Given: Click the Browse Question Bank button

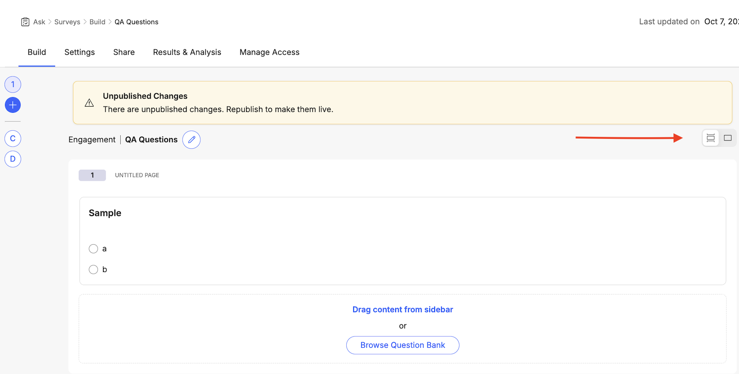Looking at the screenshot, I should coord(403,345).
